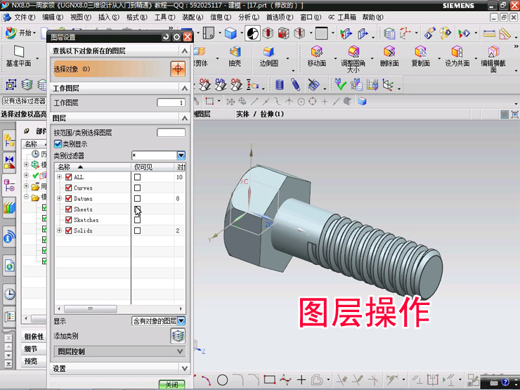Toggle the Category Display (类别显示) checkbox
Screen dimensions: 520x390
[x=58, y=144]
